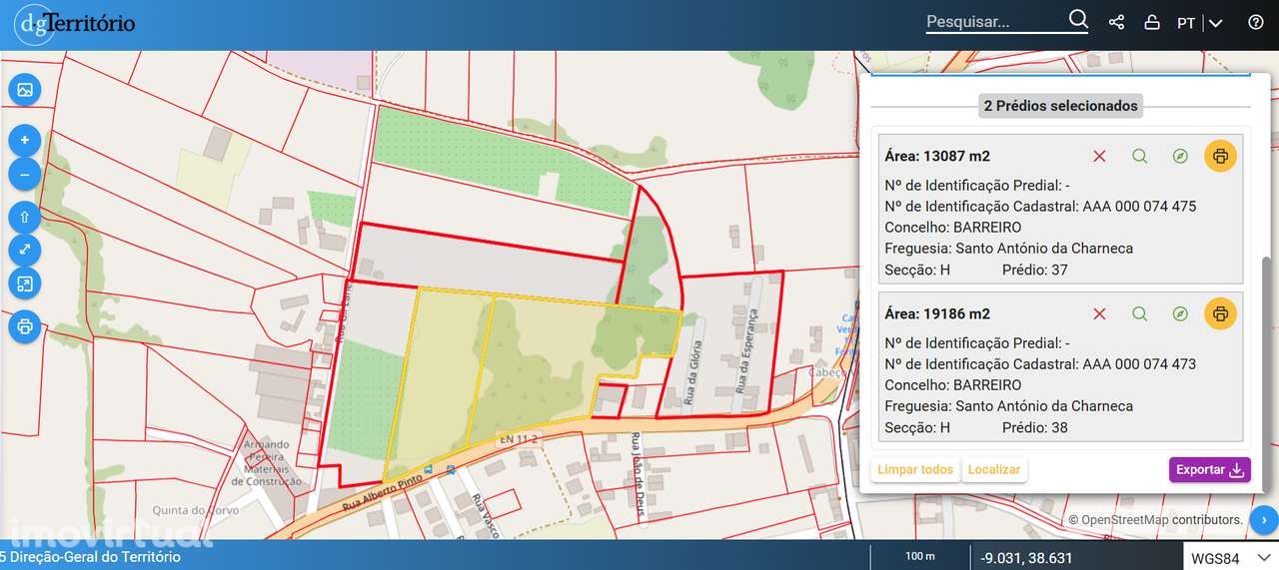Remove Prédio 38 with the red X
The height and width of the screenshot is (570, 1279).
click(1099, 313)
